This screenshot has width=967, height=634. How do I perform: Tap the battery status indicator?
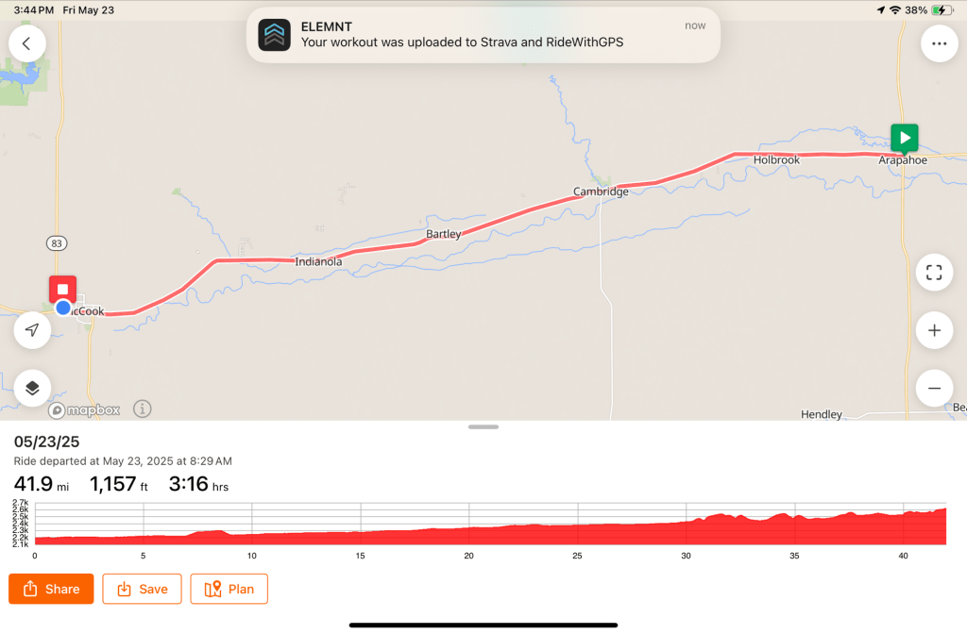click(x=942, y=9)
